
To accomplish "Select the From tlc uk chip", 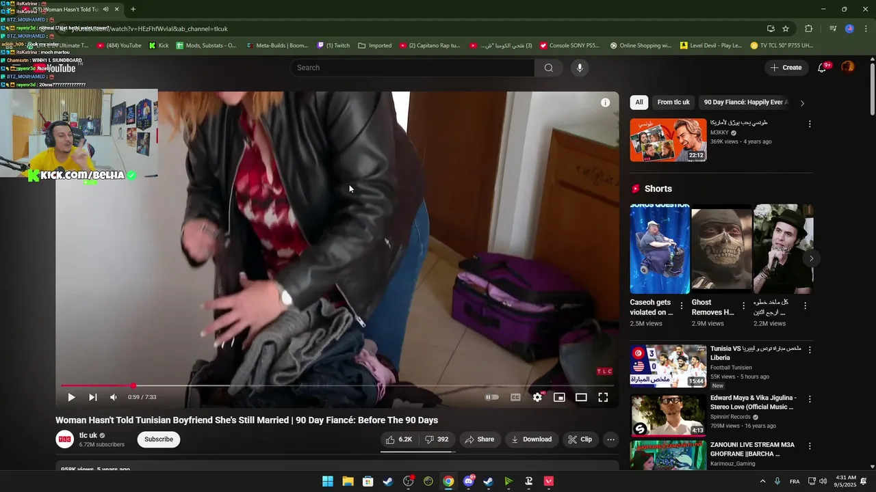I will click(x=673, y=102).
